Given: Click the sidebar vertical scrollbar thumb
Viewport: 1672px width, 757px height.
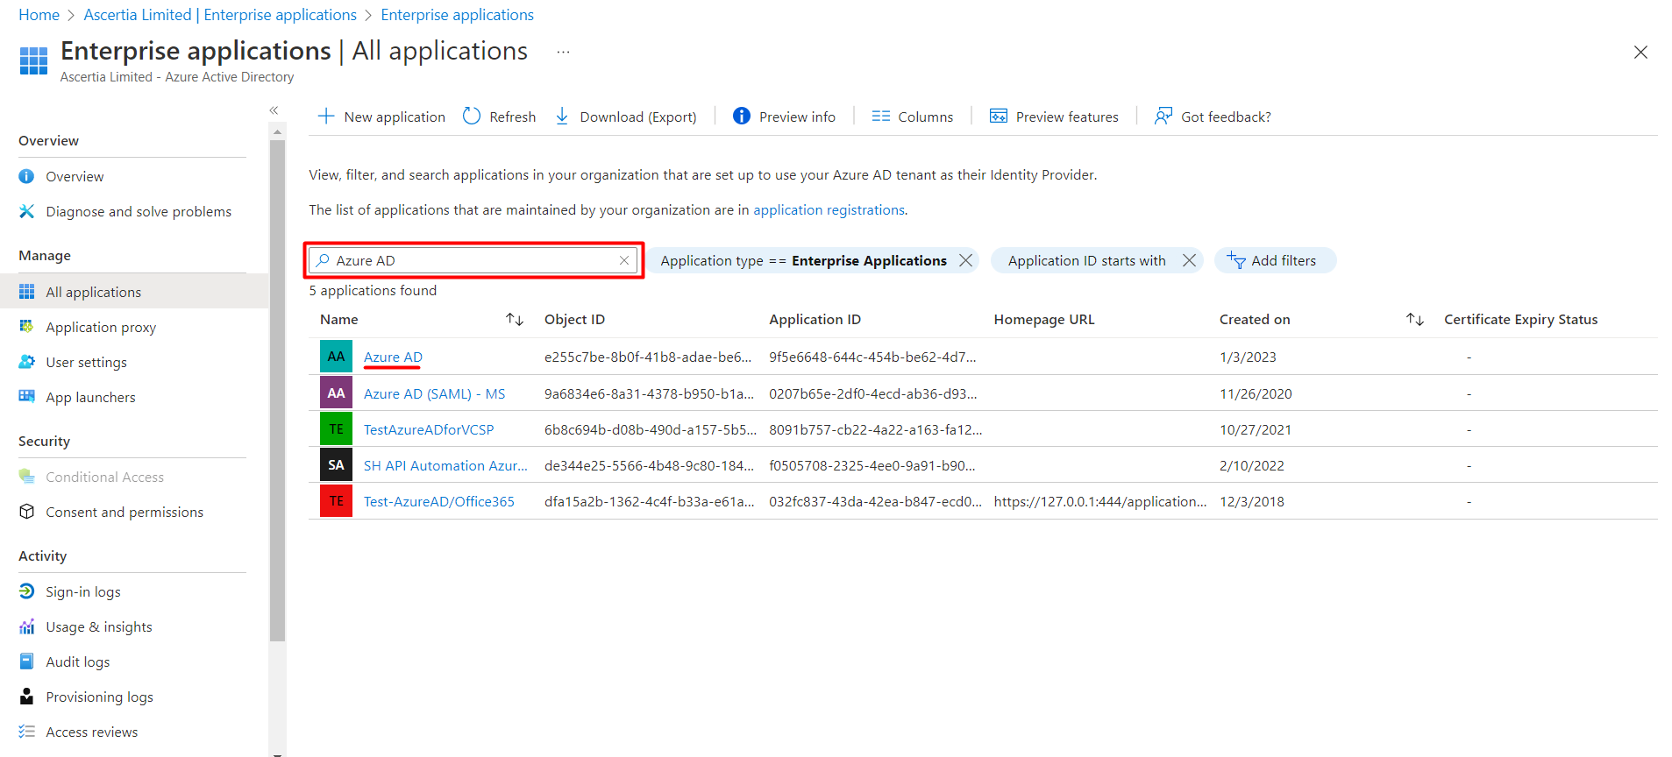Looking at the screenshot, I should [x=277, y=390].
